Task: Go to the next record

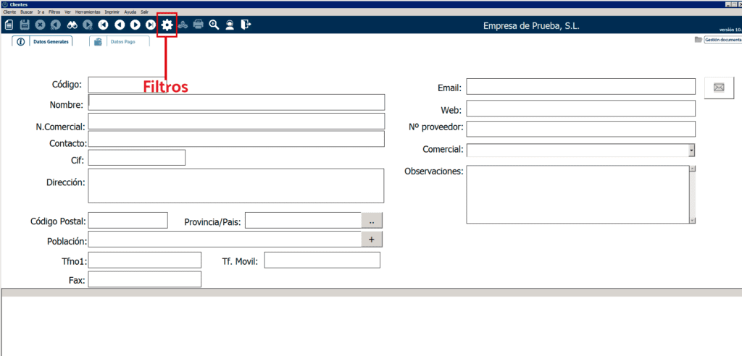Action: 135,25
